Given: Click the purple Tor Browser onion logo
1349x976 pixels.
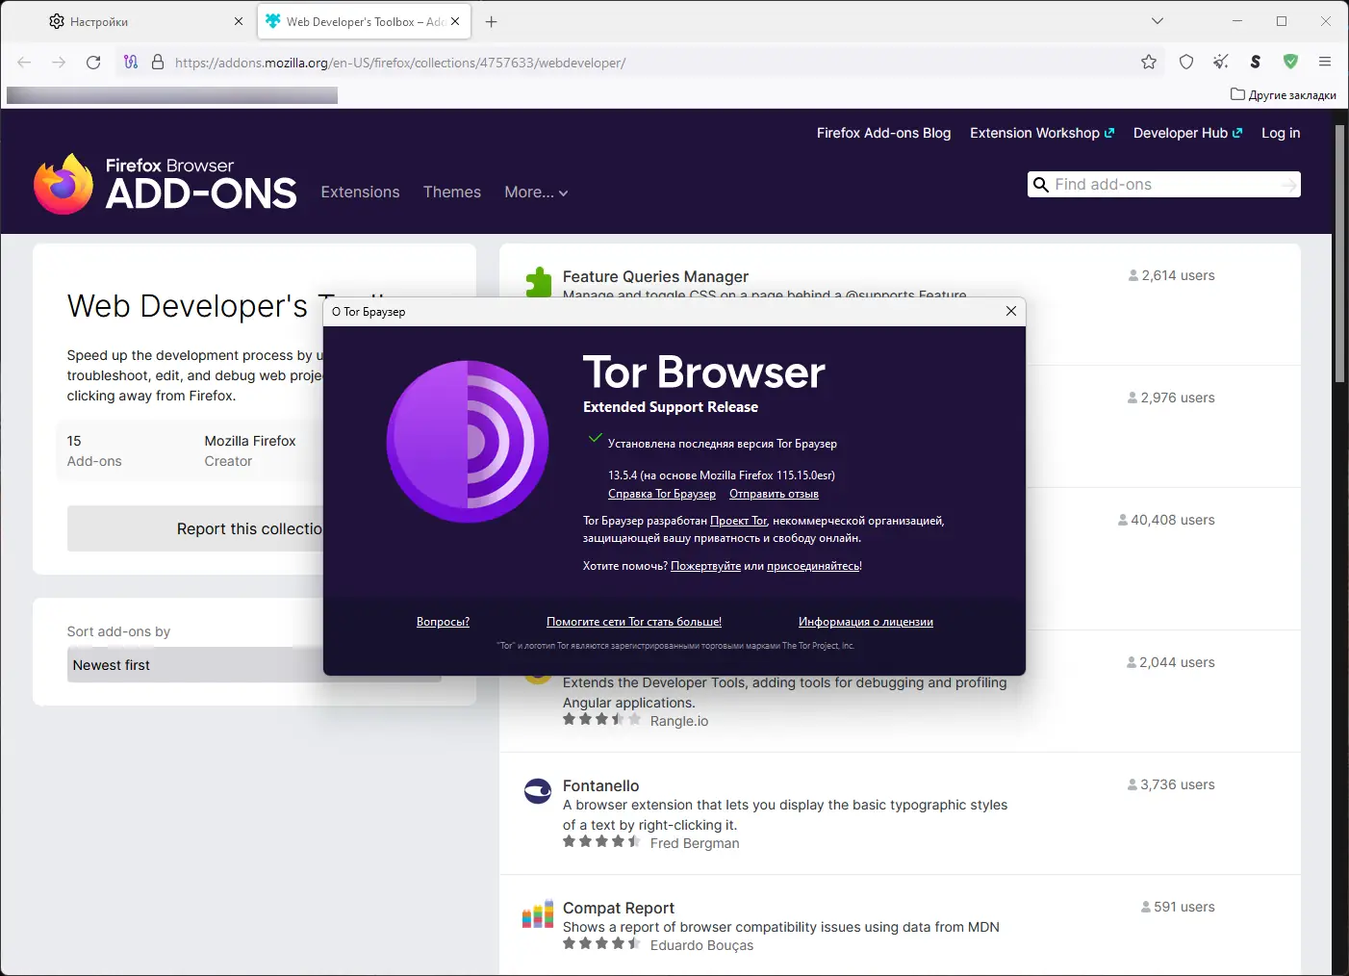Looking at the screenshot, I should 468,442.
